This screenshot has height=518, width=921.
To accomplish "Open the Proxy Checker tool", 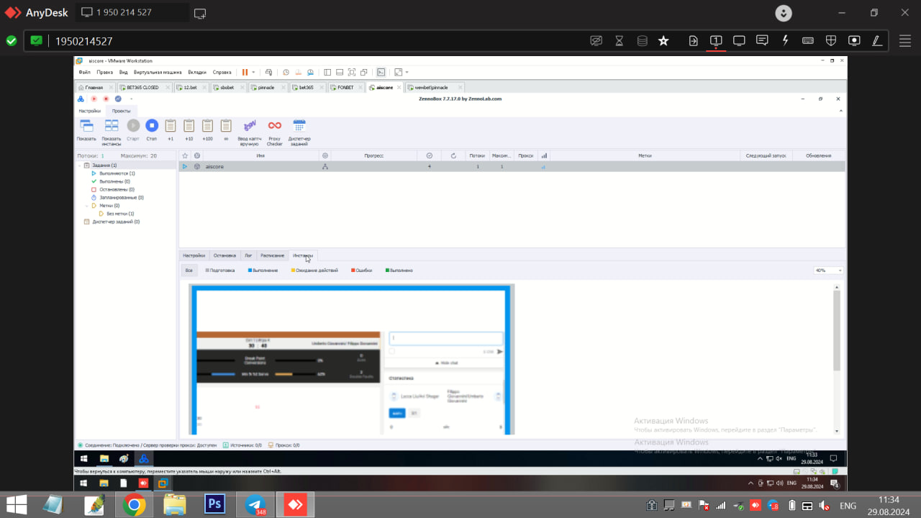I will point(275,126).
